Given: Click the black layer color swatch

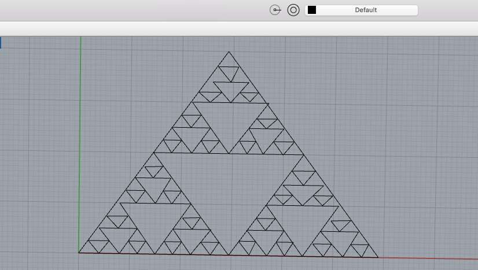Looking at the screenshot, I should click(312, 10).
